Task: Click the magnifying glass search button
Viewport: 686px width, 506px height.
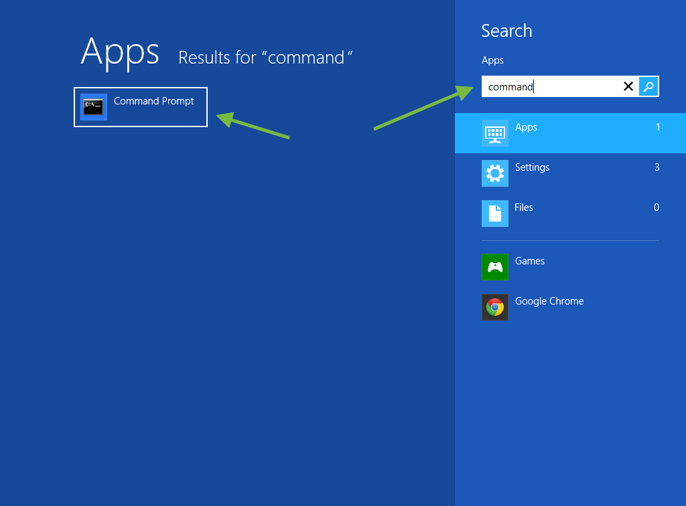Action: click(648, 86)
